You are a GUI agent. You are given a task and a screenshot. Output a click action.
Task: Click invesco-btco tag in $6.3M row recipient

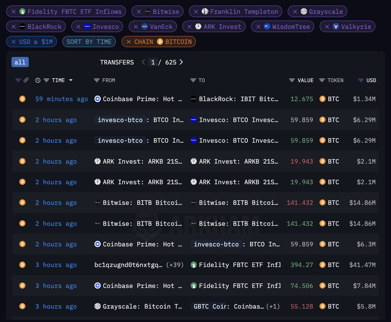(x=216, y=244)
